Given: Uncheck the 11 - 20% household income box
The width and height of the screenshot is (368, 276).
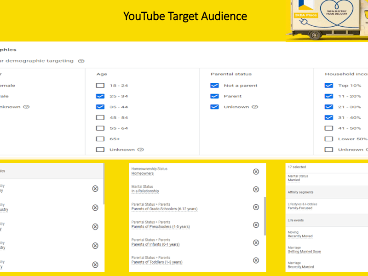Looking at the screenshot, I should click(328, 96).
